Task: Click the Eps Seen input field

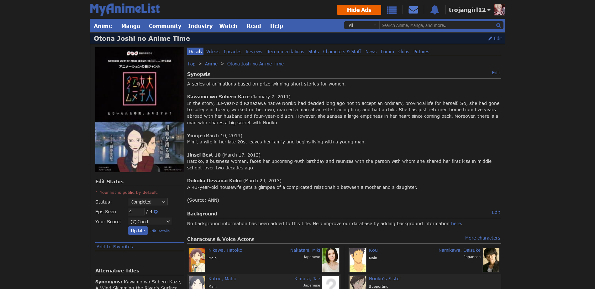Action: pos(136,212)
